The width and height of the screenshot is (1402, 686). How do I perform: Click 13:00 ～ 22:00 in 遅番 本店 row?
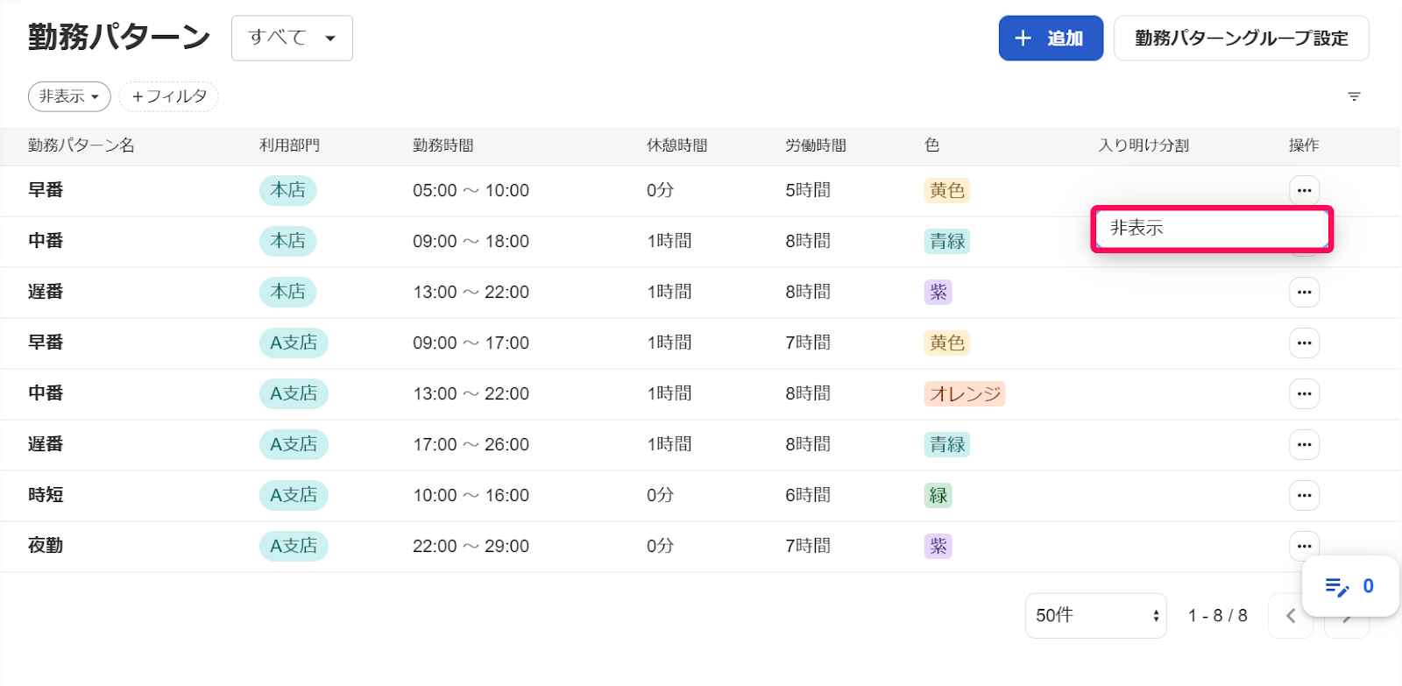pos(471,292)
